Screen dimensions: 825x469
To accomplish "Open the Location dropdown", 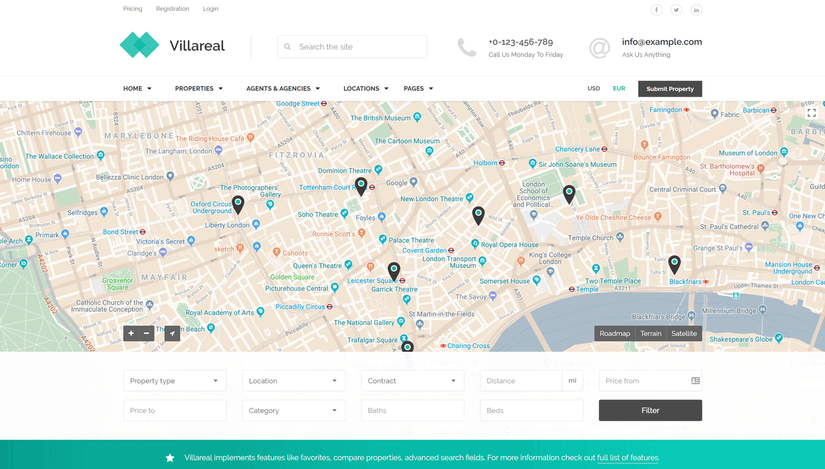I will (x=294, y=381).
